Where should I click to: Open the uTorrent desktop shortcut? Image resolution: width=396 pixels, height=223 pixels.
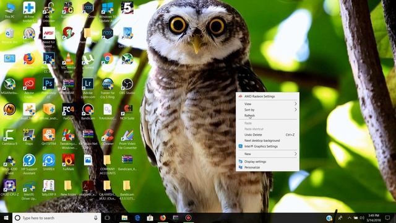(88, 61)
